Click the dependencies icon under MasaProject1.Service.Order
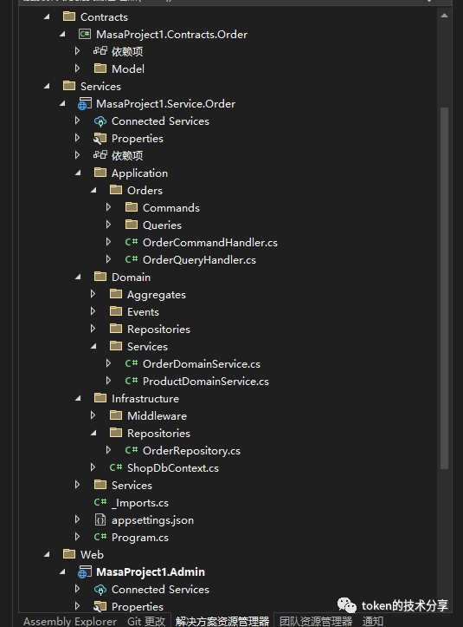The width and height of the screenshot is (463, 627). [100, 155]
